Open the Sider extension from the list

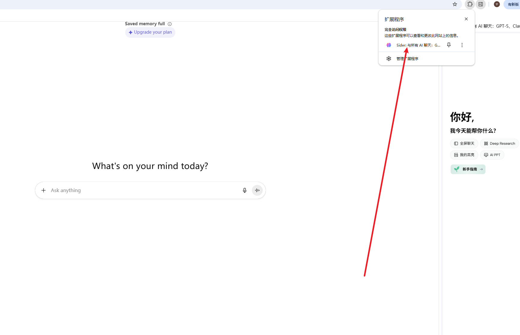click(418, 45)
